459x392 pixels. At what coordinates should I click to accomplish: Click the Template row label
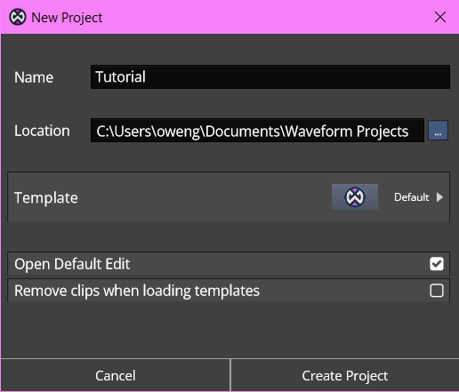46,197
